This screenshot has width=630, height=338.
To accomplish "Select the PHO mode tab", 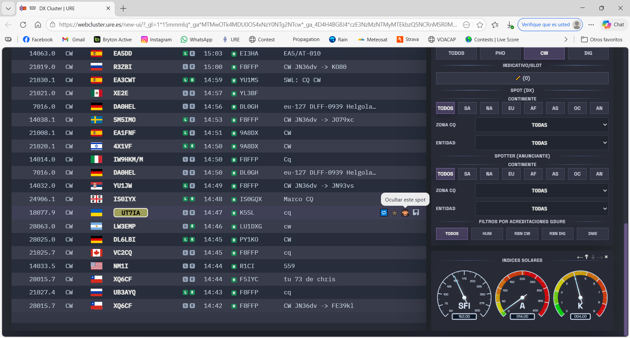I will (500, 53).
